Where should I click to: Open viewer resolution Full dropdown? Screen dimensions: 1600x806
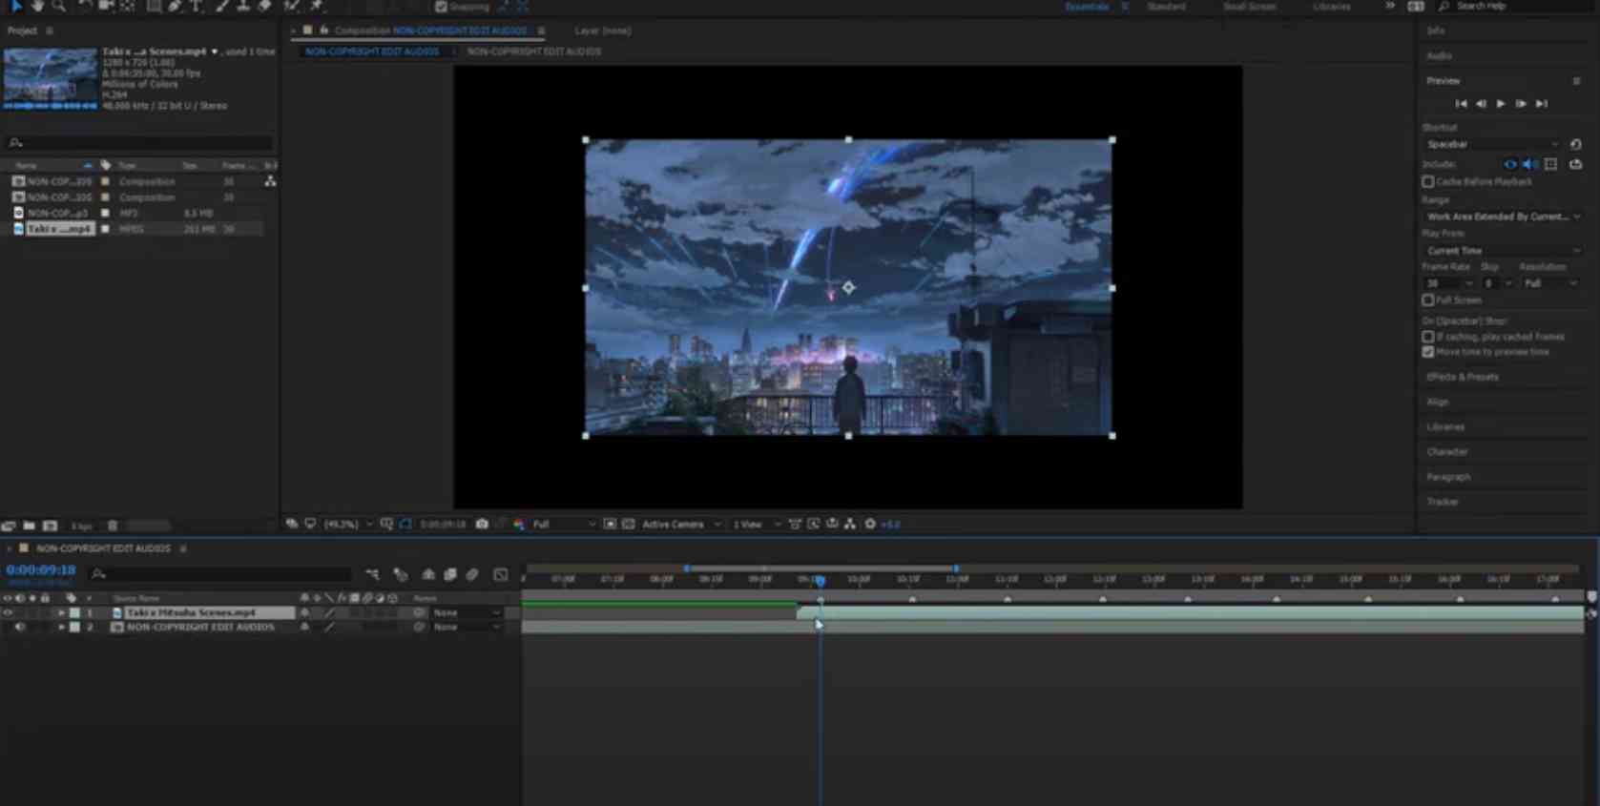coord(564,524)
